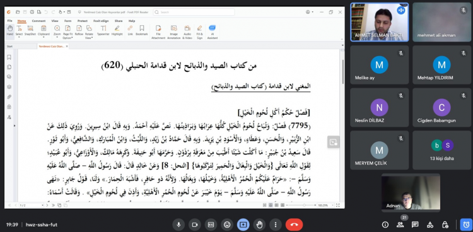
Task: Show the 13 kişi daha participants tile
Action: point(441,150)
